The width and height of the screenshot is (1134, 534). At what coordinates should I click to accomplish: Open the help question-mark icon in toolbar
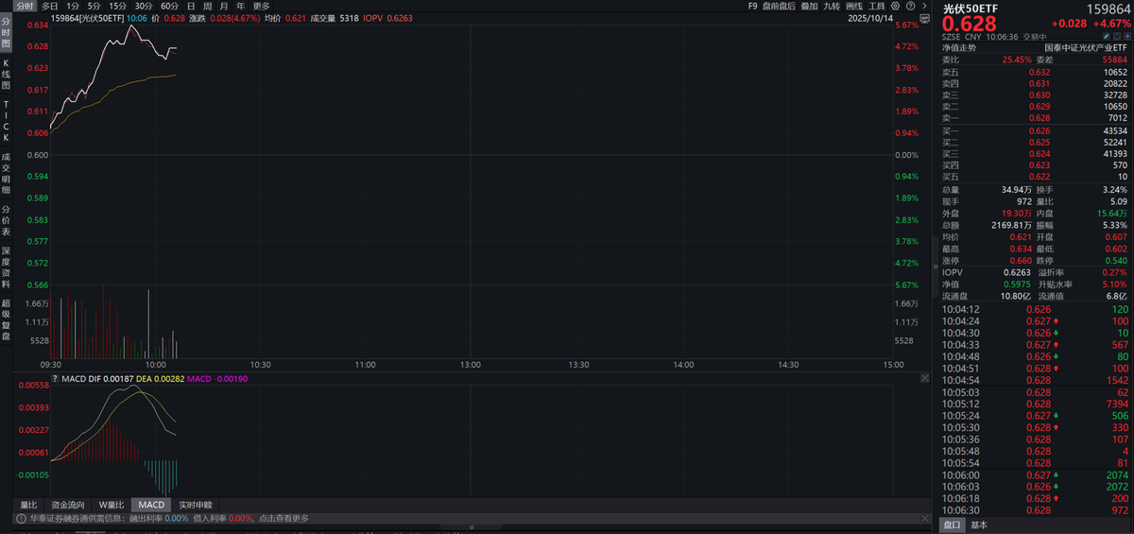[910, 6]
